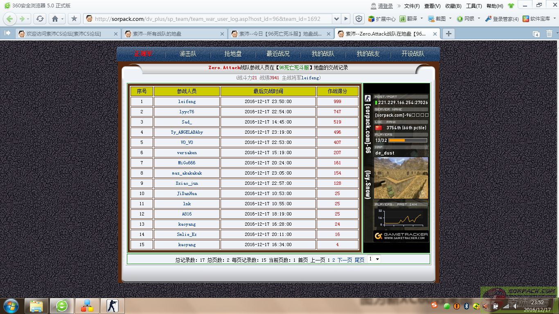Image resolution: width=559 pixels, height=314 pixels.
Task: Go to the browser home page icon
Action: (x=55, y=19)
